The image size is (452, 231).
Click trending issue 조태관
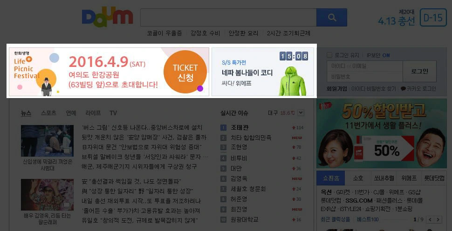pos(240,127)
